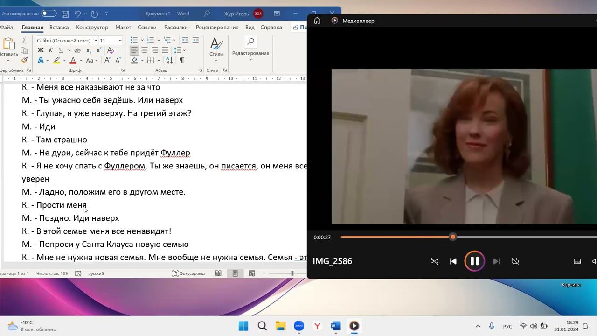Switch to Web Layout view
The image size is (597, 336).
coord(252,273)
